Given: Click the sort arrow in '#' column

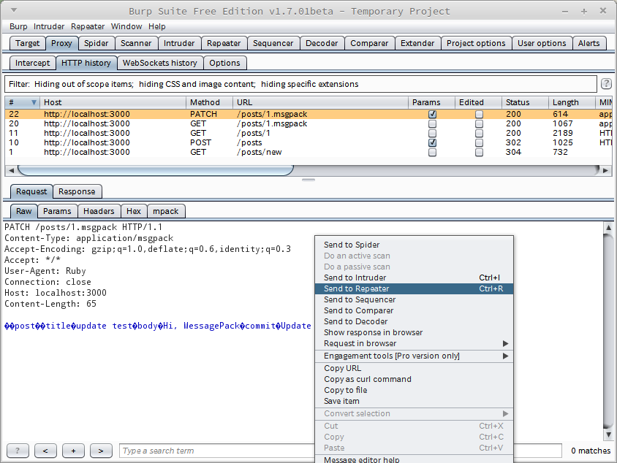Looking at the screenshot, I should [x=34, y=102].
